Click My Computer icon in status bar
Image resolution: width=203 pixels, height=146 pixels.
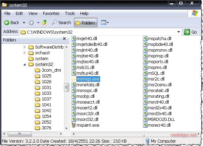(x=147, y=141)
